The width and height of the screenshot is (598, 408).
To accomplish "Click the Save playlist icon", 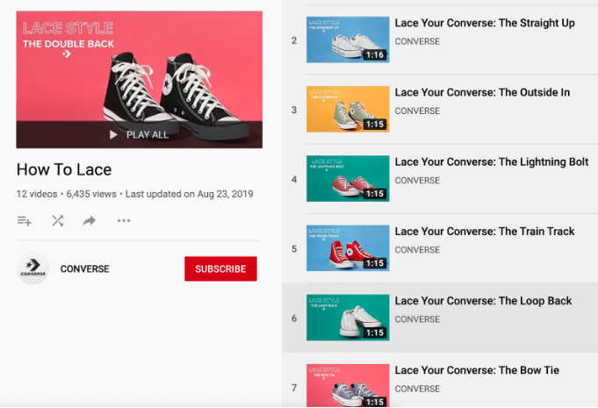I will [x=25, y=221].
